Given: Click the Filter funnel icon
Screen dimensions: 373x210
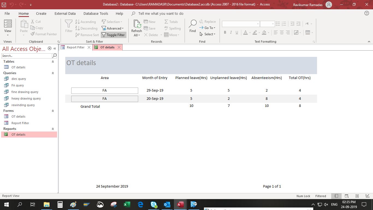Looking at the screenshot, I should pos(69,26).
